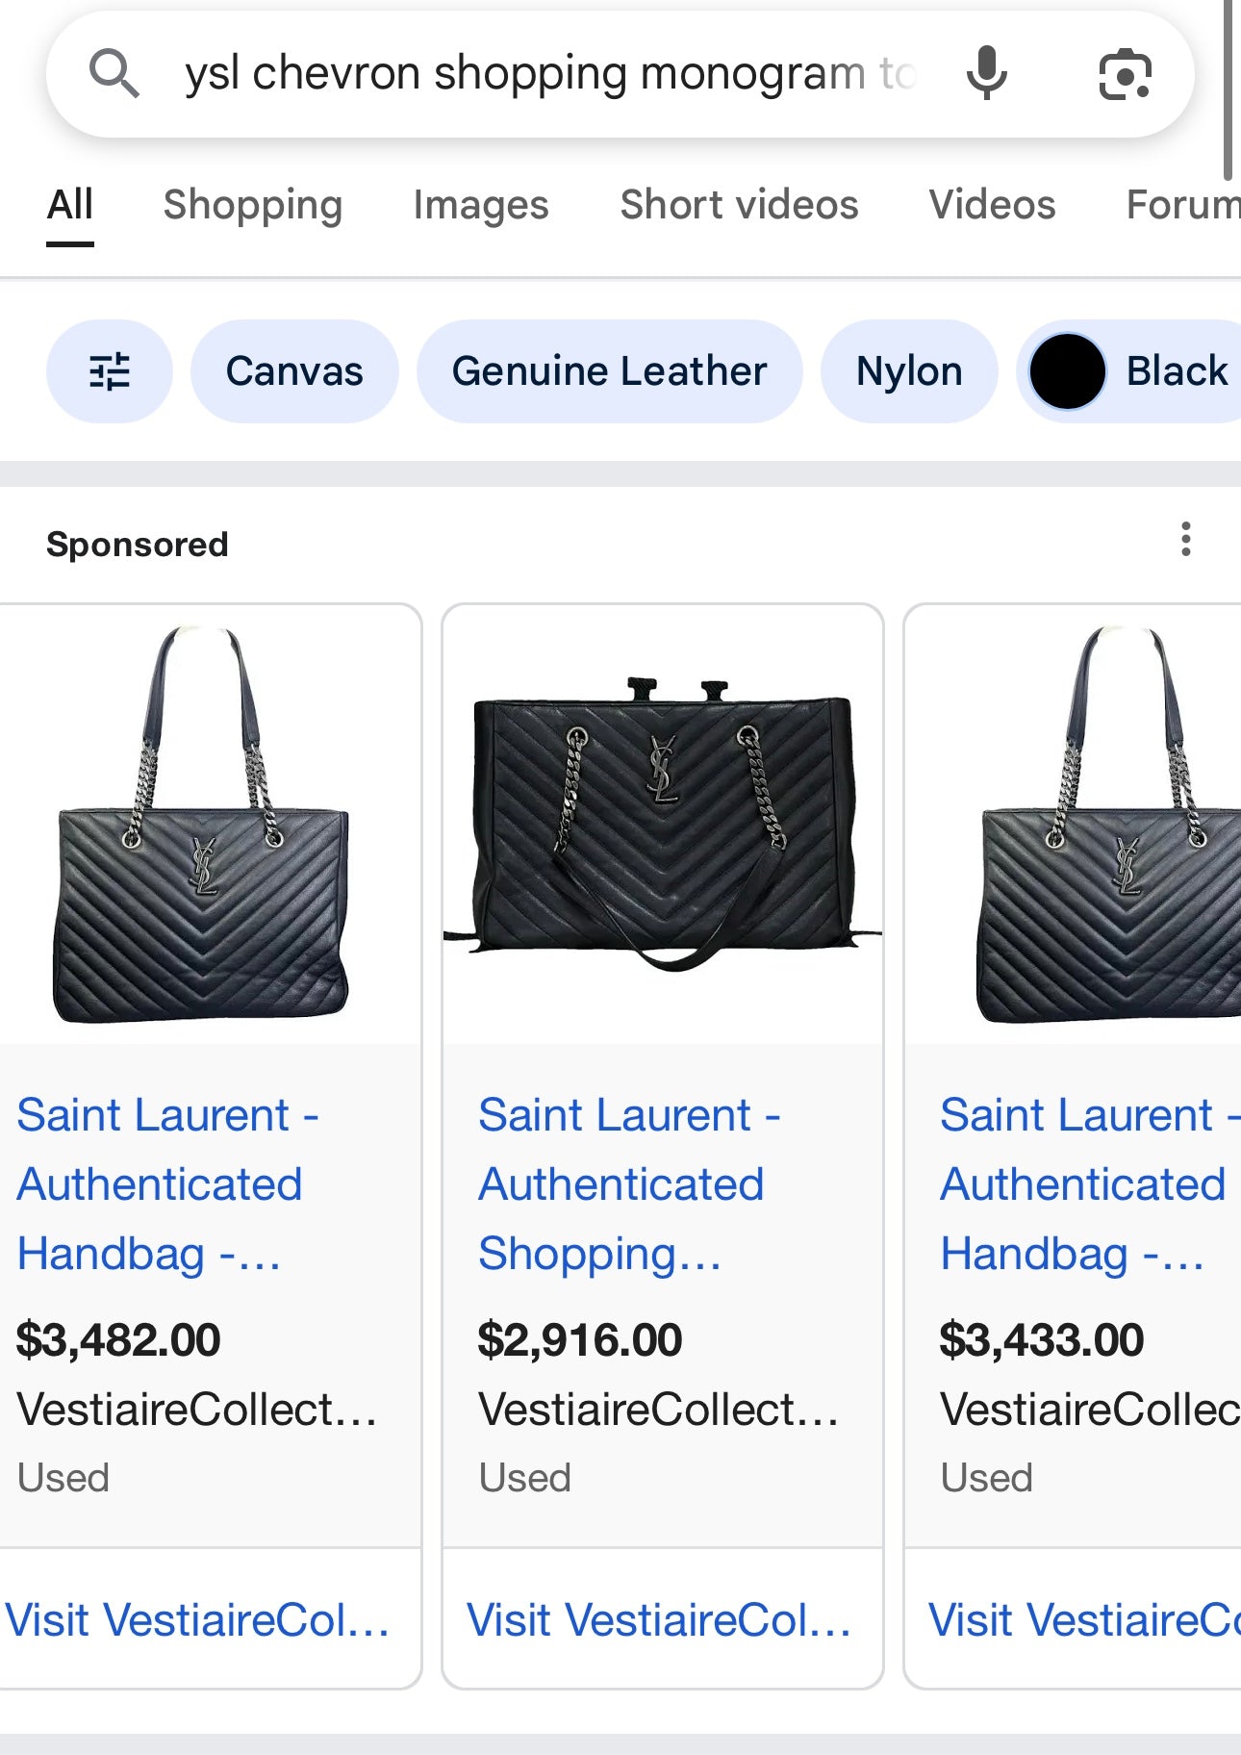
Task: Open additional options for the Sponsored section
Action: coord(1185,542)
